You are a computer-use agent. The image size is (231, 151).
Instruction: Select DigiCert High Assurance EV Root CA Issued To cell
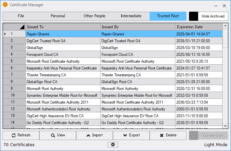pos(63,116)
